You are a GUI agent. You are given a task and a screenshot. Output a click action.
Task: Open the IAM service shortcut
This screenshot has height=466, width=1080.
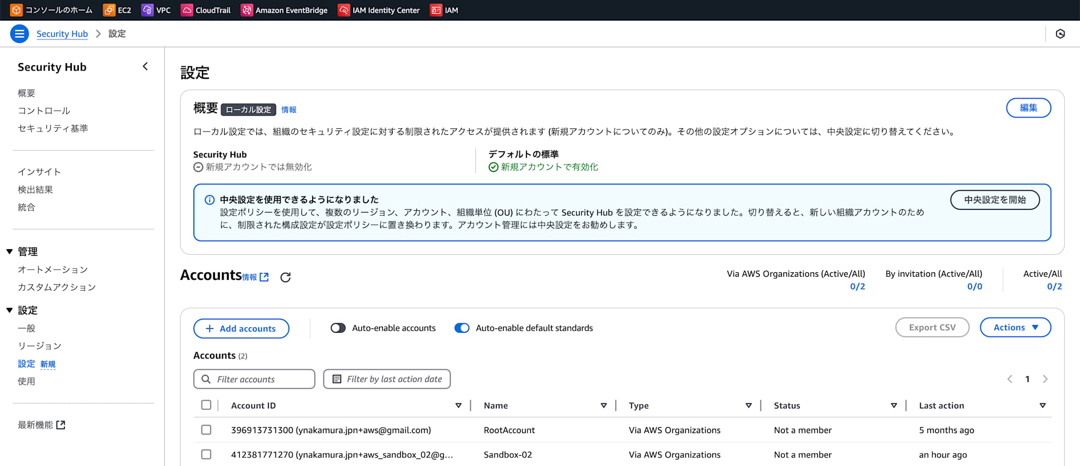point(444,10)
